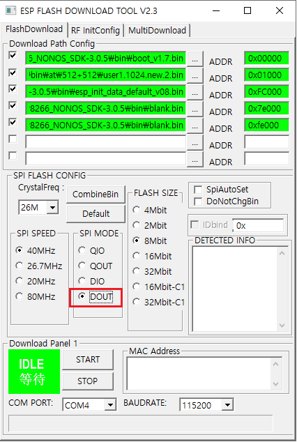The width and height of the screenshot is (297, 442).
Task: Open the BAUDRATE 115200 dropdown
Action: pyautogui.click(x=228, y=405)
